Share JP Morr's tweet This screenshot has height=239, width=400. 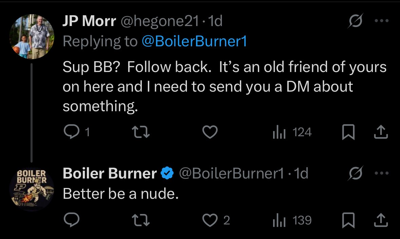point(381,132)
